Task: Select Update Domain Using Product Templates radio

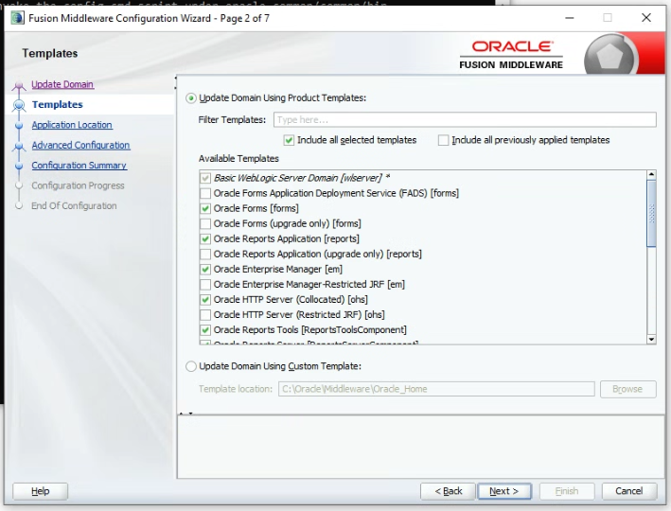Action: pos(191,98)
